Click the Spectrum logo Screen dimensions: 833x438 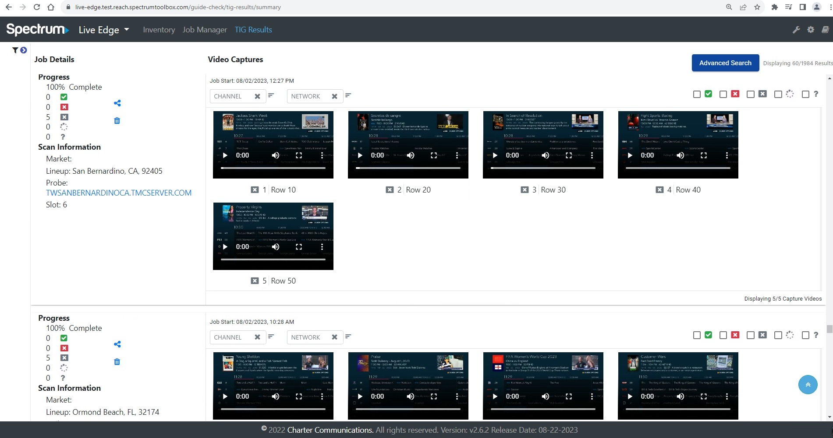pos(38,29)
